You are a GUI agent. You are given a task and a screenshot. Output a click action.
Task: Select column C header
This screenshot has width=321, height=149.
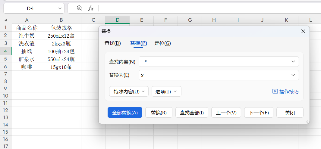click(93, 20)
